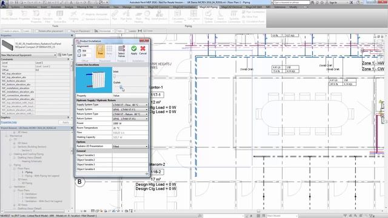Click the Floor Heating ribbon tool
388x218 pixels.
[139, 17]
